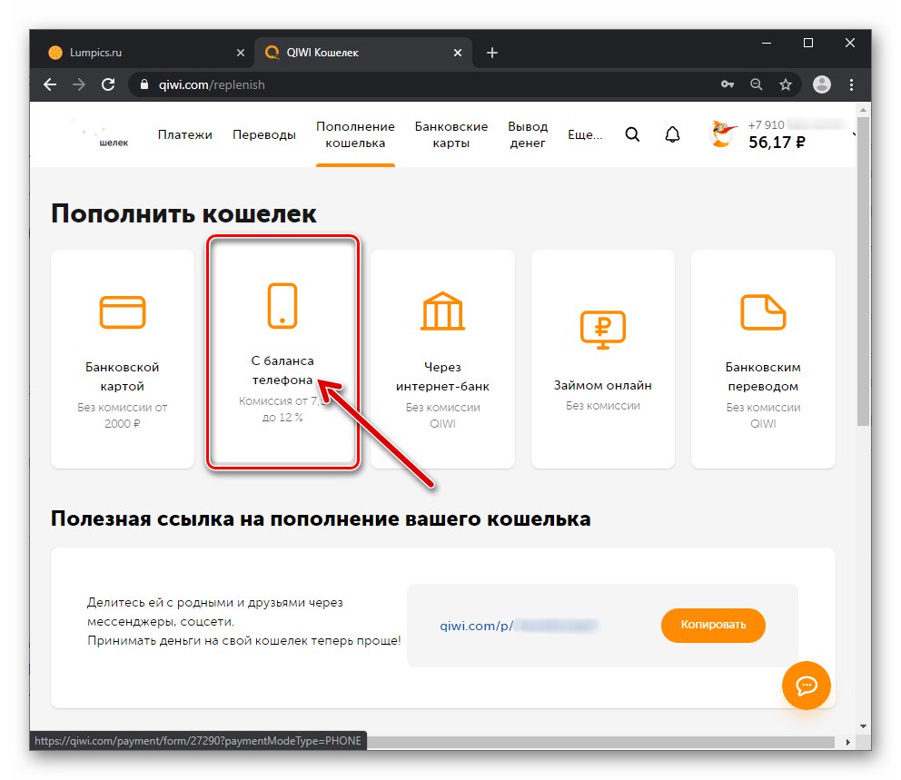Click the padlock icon in the address bar
Screen dimensions: 901x780
(x=145, y=84)
